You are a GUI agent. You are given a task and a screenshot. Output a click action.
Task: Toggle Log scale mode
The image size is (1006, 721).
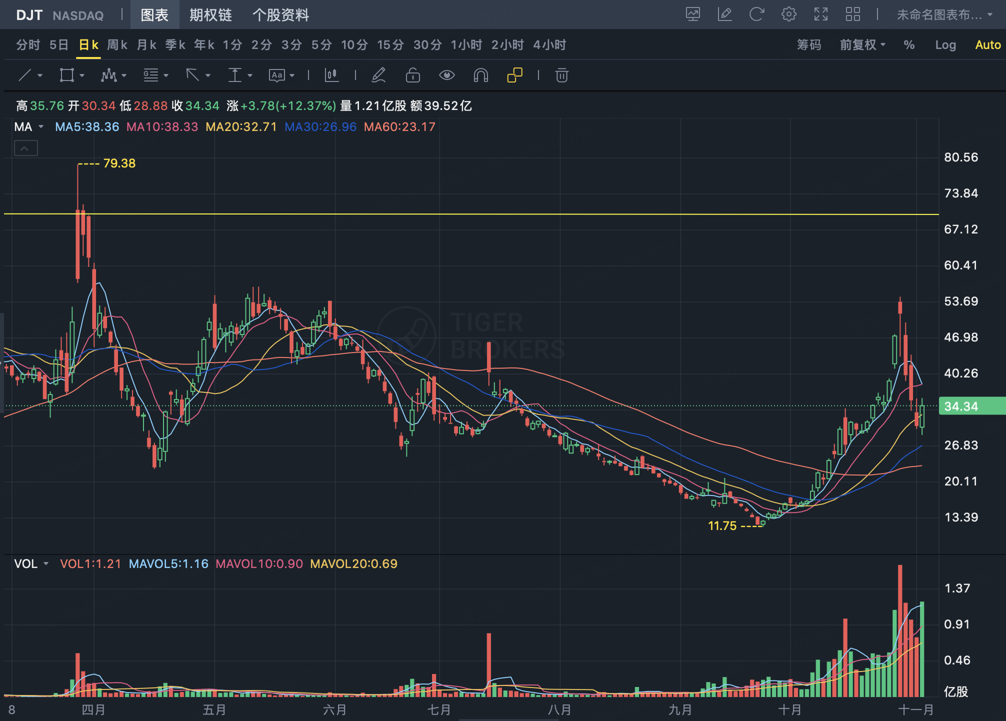pyautogui.click(x=945, y=45)
